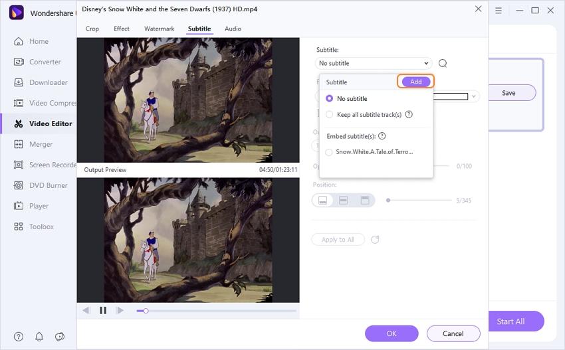Expand the No subtitle dropdown

[x=373, y=64]
